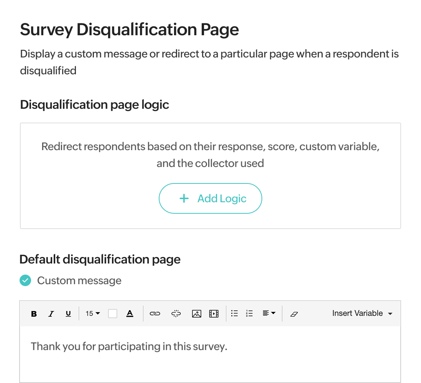Create a numbered list
Viewport: 421px width, 383px height.
[x=249, y=314]
